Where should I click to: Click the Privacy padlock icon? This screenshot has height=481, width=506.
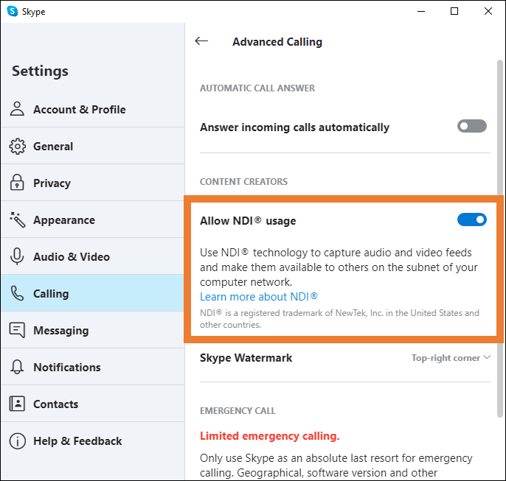(x=17, y=183)
